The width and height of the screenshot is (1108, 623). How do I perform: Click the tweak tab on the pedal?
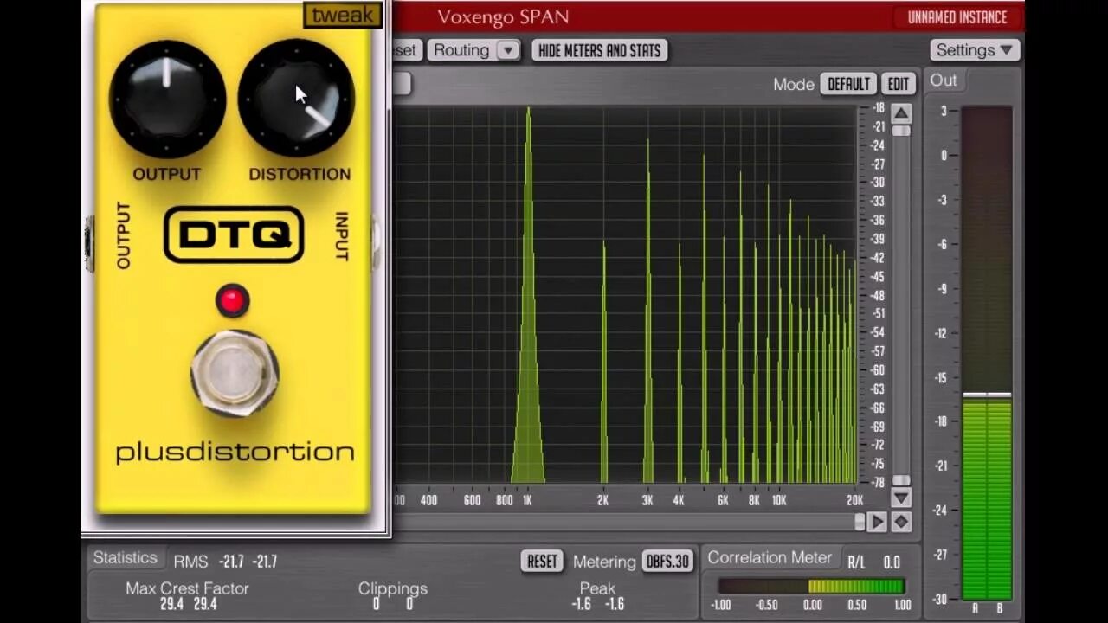[x=343, y=15]
